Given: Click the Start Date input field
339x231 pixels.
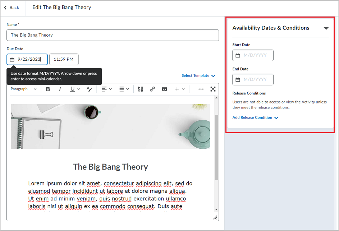Looking at the screenshot, I should click(253, 55).
